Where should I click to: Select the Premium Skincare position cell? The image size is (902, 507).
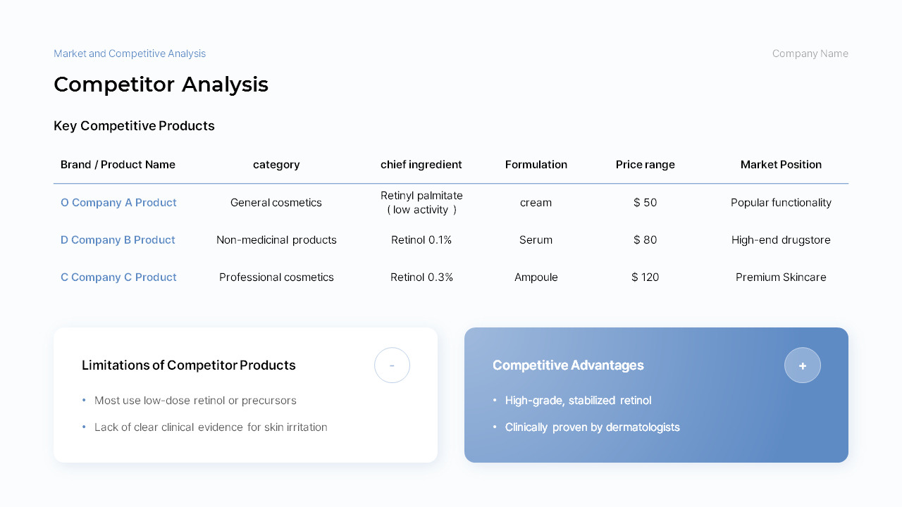[x=781, y=277]
